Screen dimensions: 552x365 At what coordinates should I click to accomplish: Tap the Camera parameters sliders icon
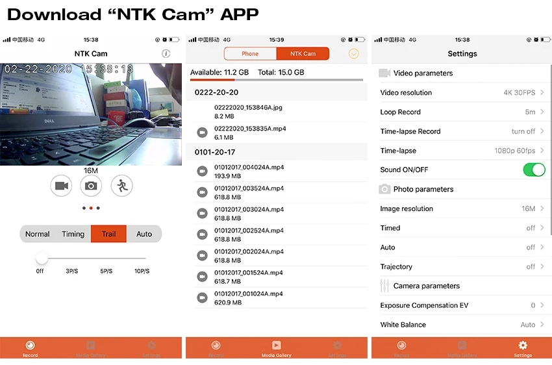384,286
